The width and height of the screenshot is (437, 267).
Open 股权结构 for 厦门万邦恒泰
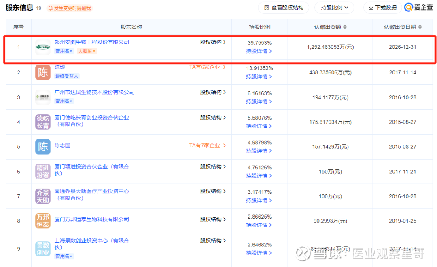click(213, 219)
